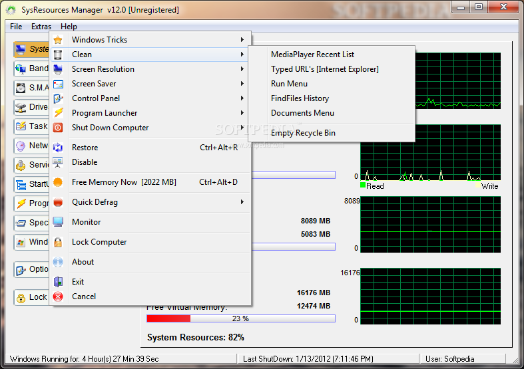This screenshot has width=524, height=369.
Task: Click the 8089 physical memory graph
Action: coord(430,225)
